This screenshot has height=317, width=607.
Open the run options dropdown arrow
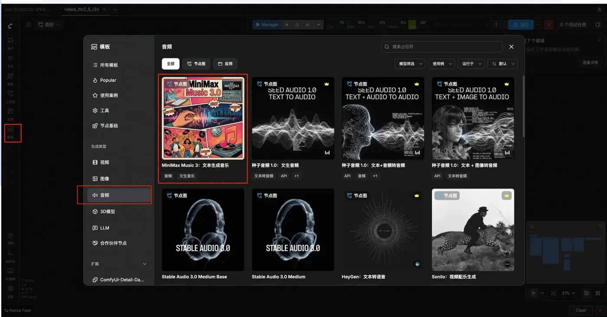(x=538, y=25)
